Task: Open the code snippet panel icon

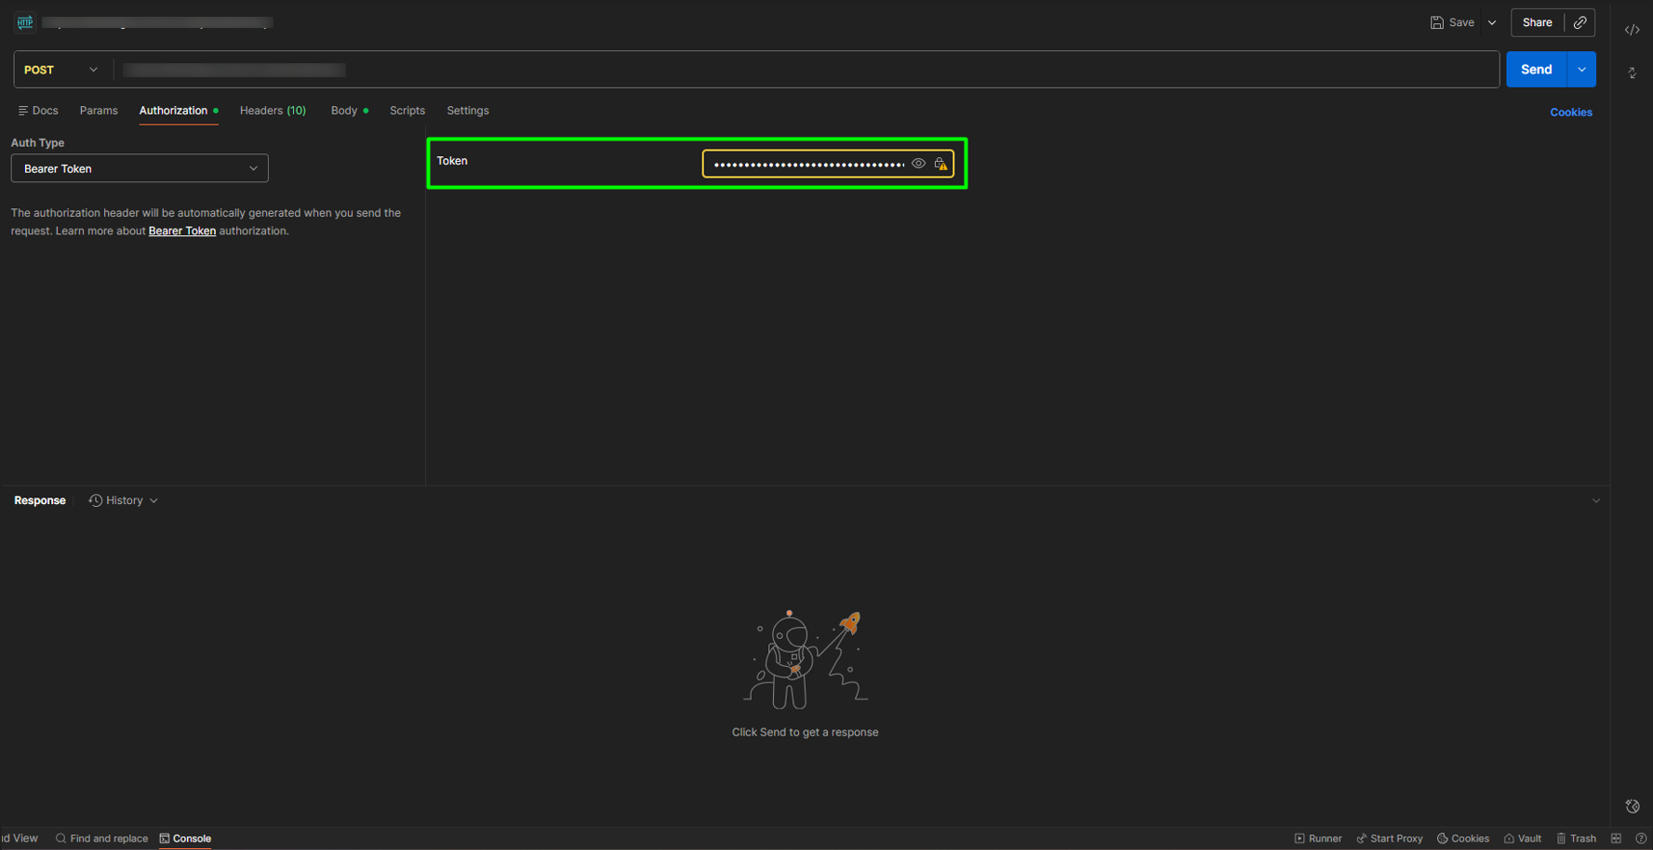Action: pyautogui.click(x=1632, y=30)
